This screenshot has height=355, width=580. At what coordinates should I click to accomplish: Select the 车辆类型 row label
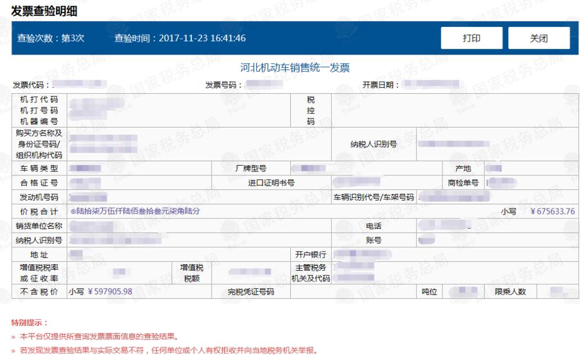pos(39,169)
